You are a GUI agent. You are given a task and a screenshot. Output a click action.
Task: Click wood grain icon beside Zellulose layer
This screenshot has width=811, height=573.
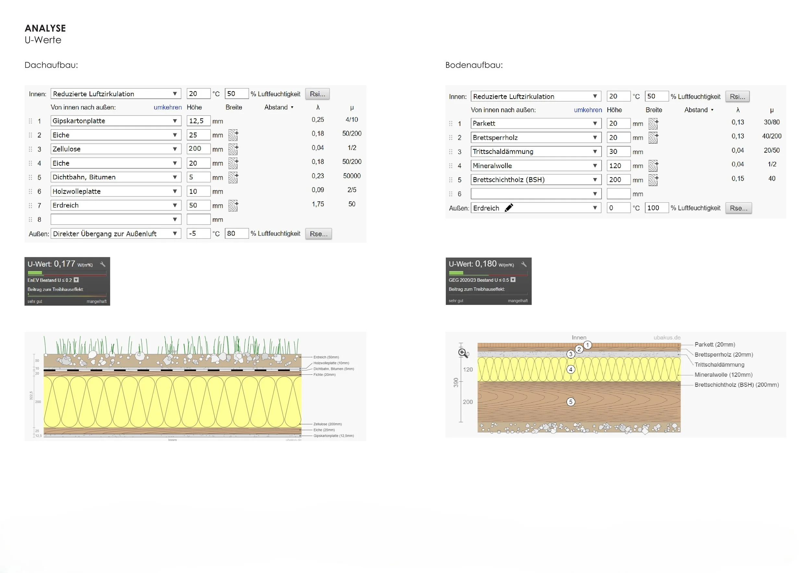[x=233, y=149]
